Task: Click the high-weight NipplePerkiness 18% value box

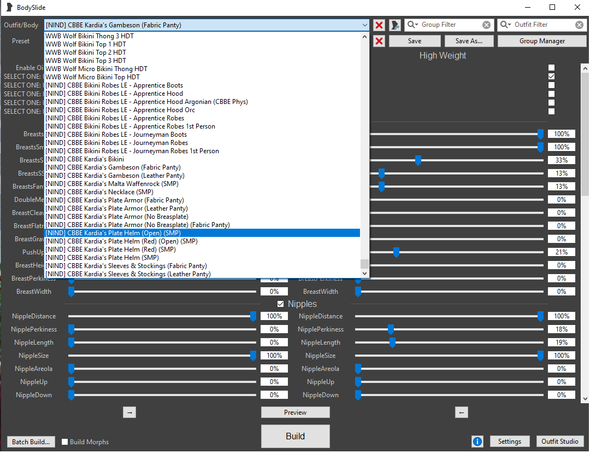Action: [x=562, y=329]
